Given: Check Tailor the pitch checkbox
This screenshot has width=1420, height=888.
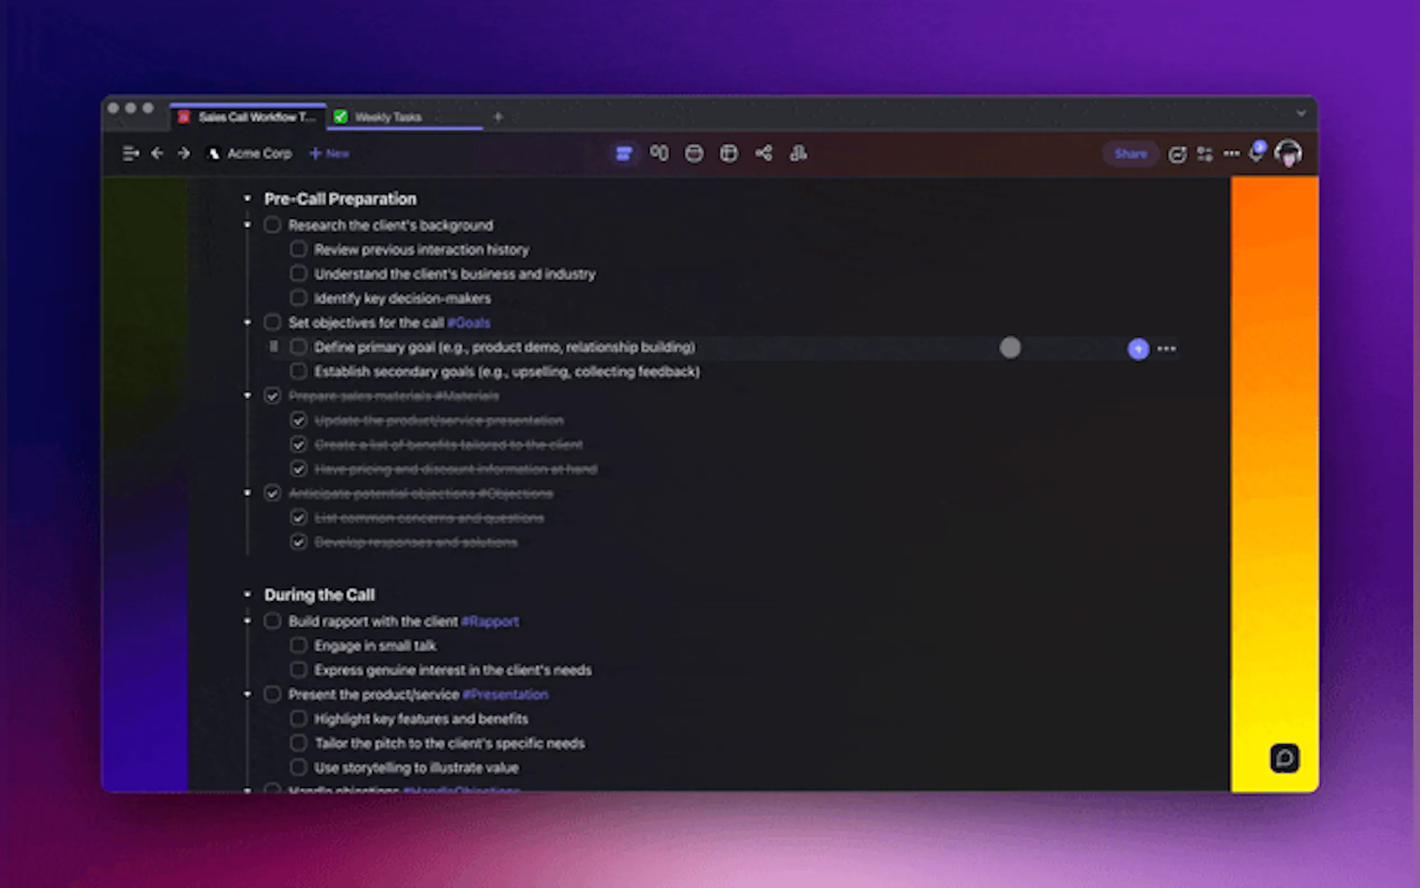Looking at the screenshot, I should coord(298,743).
